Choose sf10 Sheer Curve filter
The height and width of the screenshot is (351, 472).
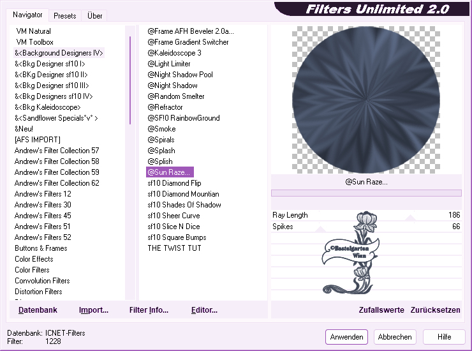point(173,216)
